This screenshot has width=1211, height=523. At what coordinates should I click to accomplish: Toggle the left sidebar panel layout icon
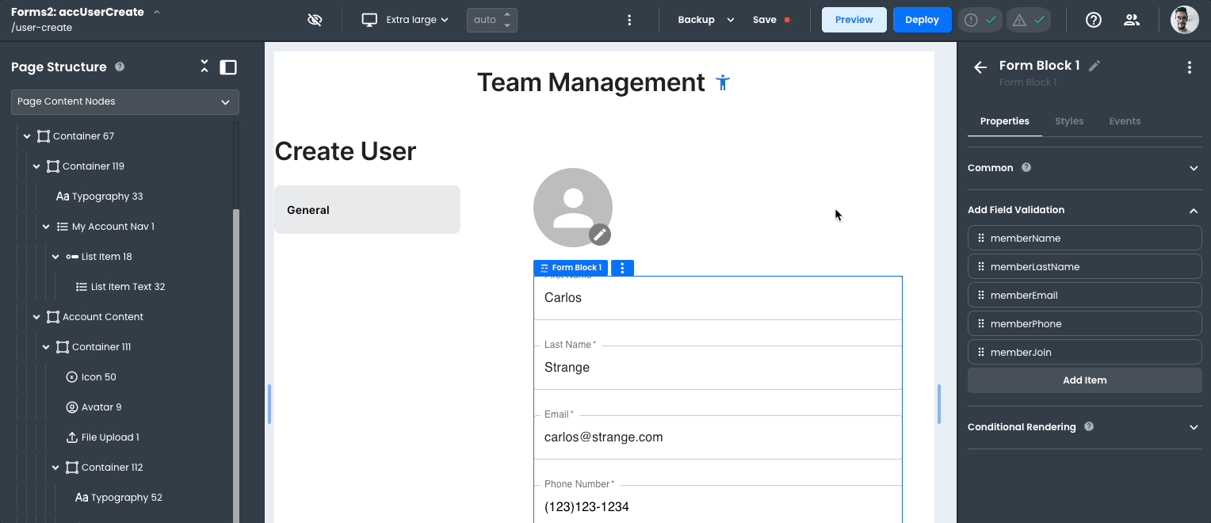228,67
